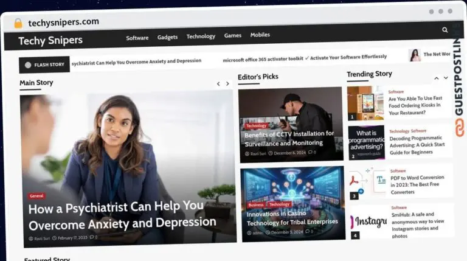Open the Instagram SmiHub article thumbnail
Screen dimensions: 467x261
pos(367,222)
